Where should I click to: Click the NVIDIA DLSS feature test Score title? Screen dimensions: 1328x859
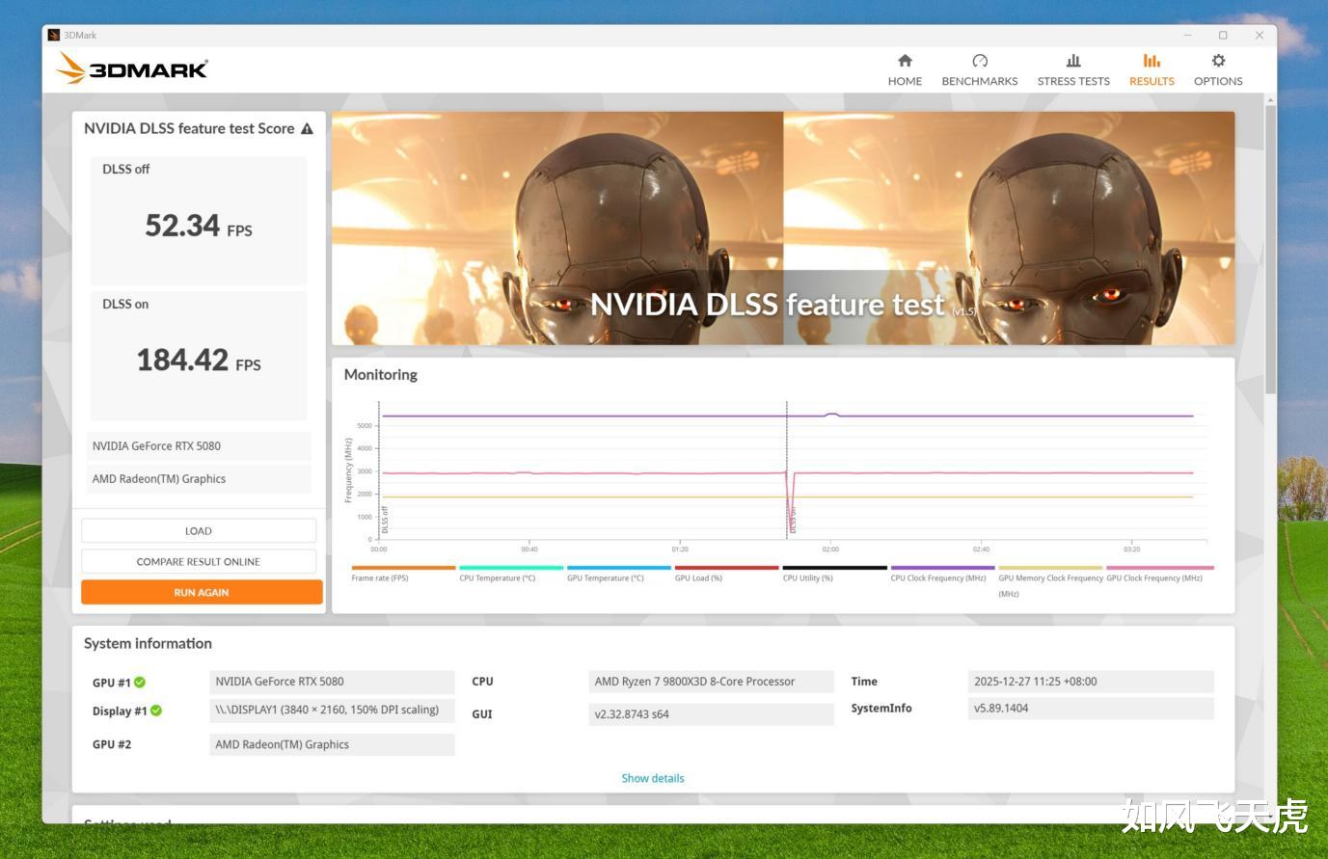[189, 128]
